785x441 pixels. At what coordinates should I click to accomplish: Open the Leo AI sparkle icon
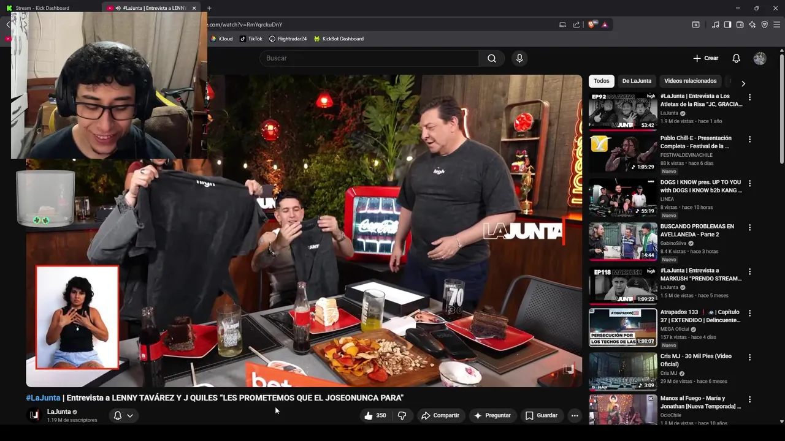click(752, 24)
